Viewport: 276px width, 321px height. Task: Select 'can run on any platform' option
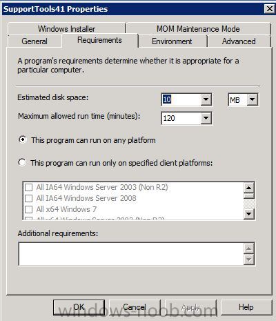tap(23, 139)
